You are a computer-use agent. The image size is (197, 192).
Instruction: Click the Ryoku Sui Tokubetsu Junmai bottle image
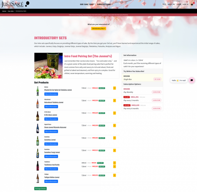point(38,91)
